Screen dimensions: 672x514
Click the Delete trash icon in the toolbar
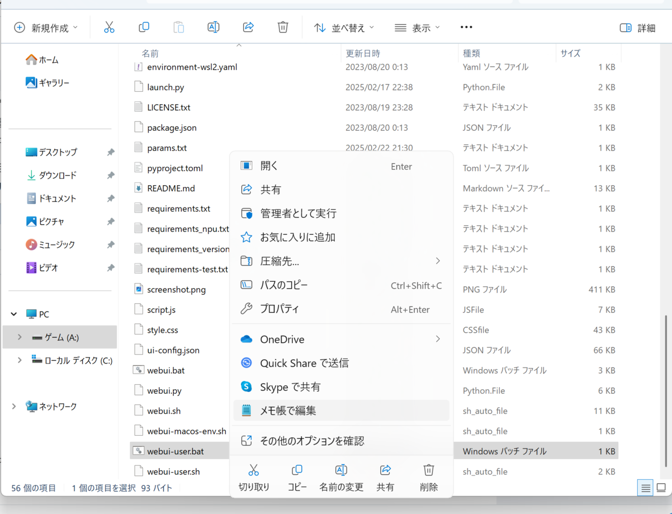[x=283, y=26]
